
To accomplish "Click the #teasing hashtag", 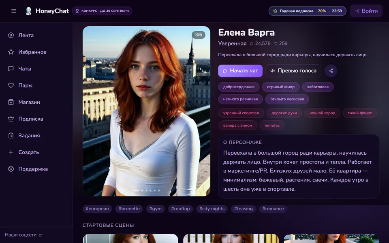I will pyautogui.click(x=244, y=209).
